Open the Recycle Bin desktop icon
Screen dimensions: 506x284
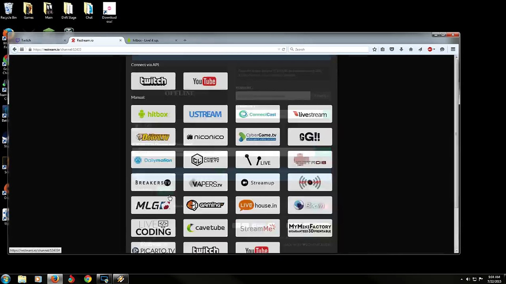pos(8,11)
